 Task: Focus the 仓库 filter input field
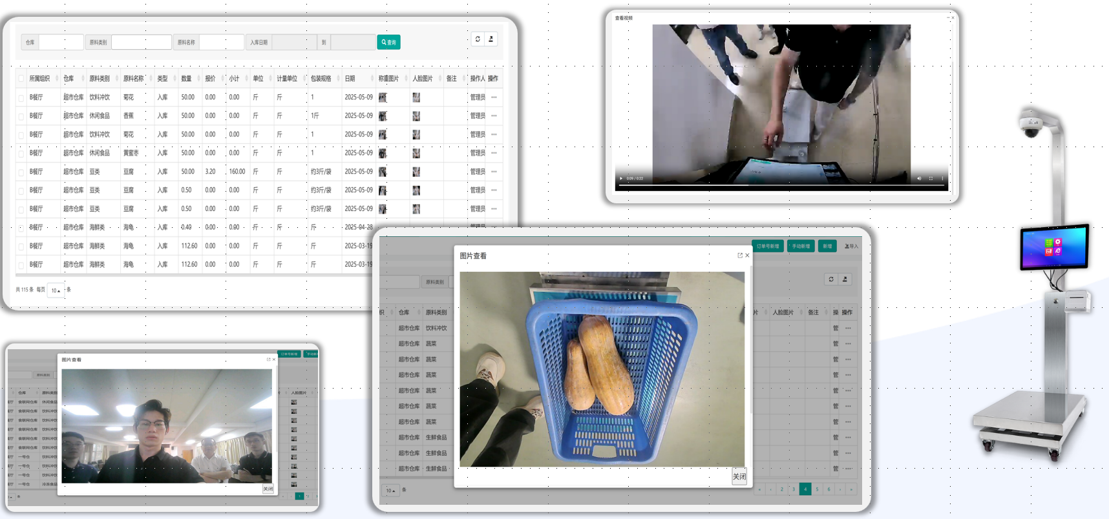61,43
